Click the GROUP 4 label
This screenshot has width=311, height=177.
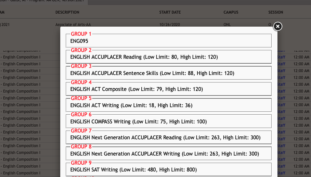tap(81, 82)
